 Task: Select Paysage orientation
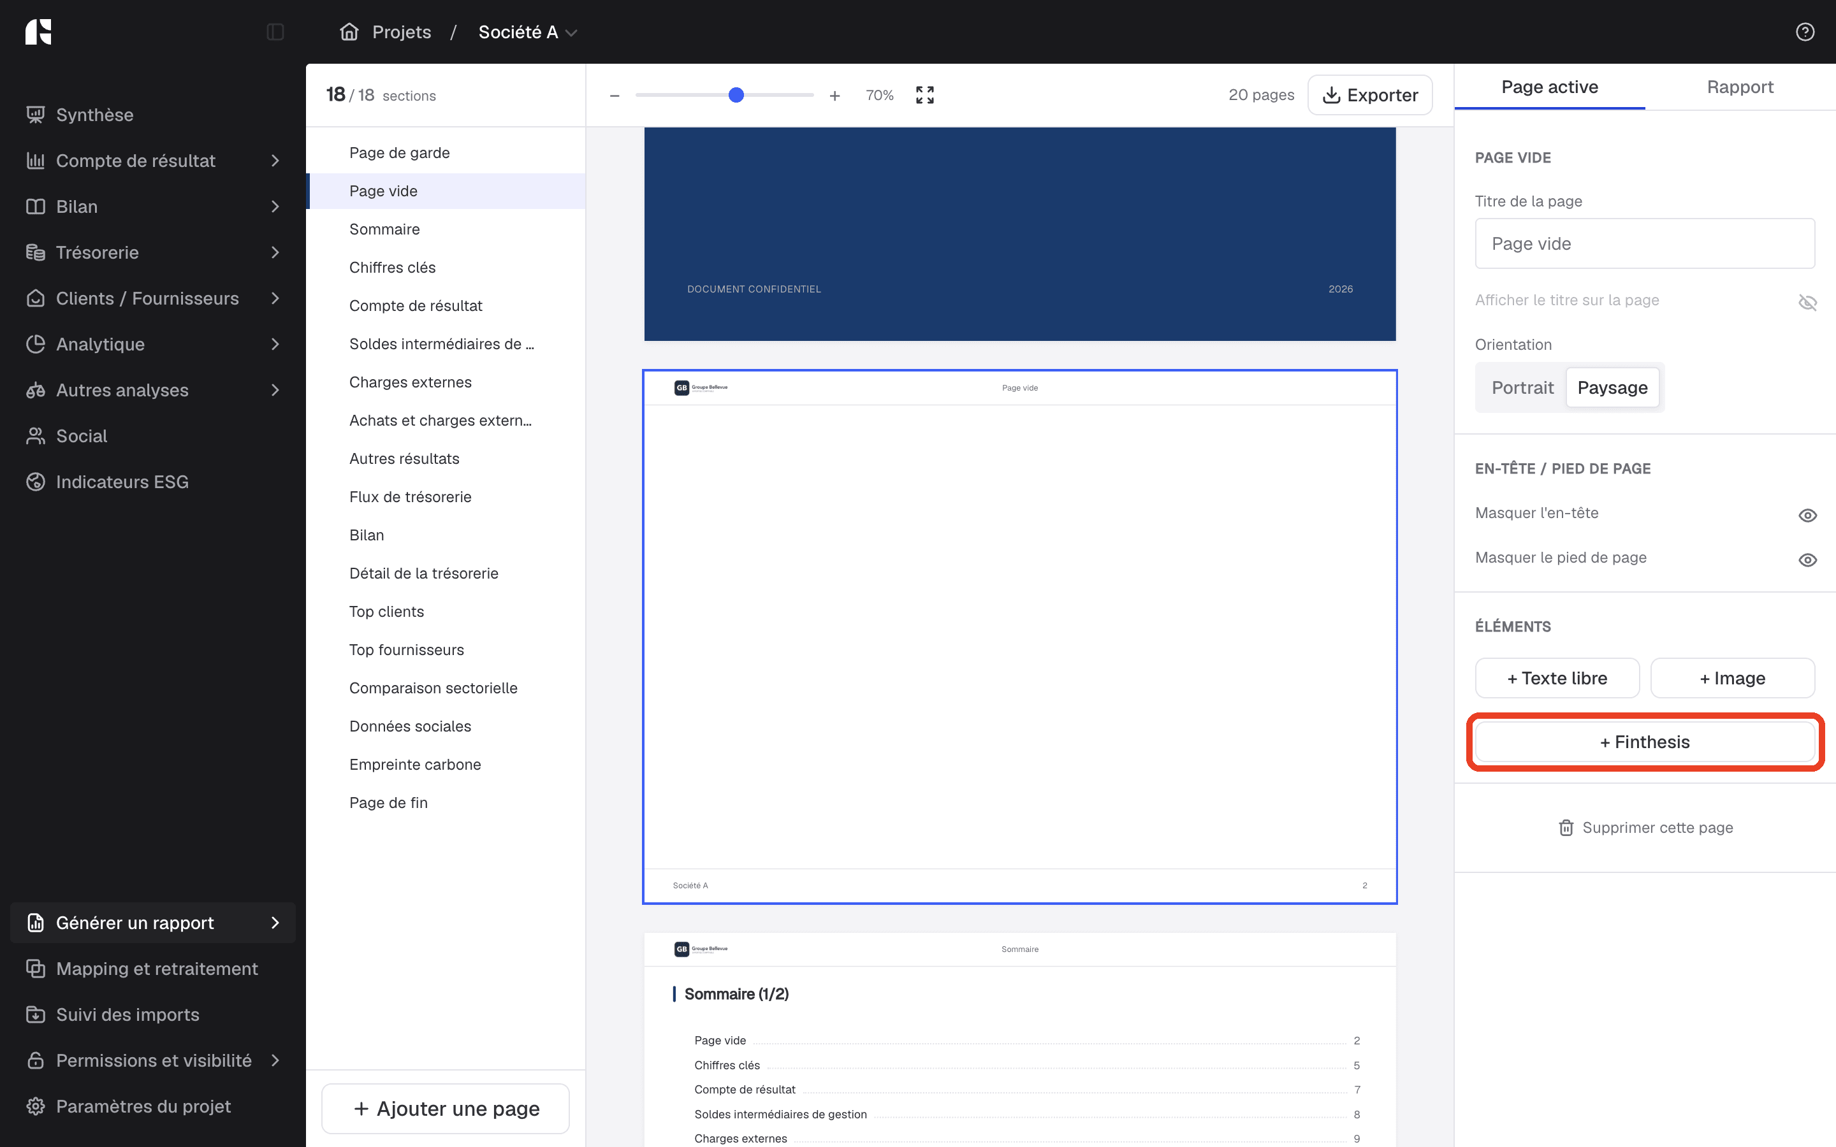[x=1612, y=387]
